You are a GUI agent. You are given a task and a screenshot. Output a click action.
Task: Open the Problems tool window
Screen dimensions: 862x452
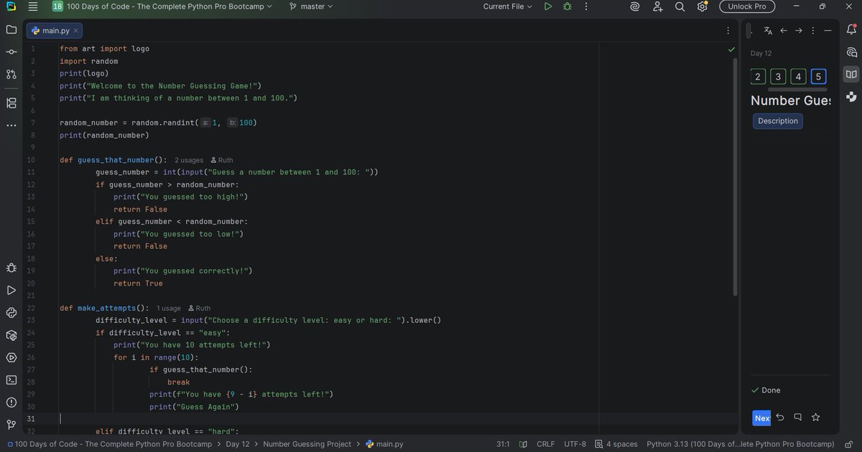tap(11, 402)
